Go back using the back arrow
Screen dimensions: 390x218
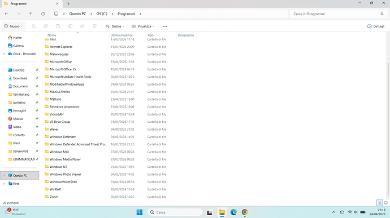pos(6,14)
